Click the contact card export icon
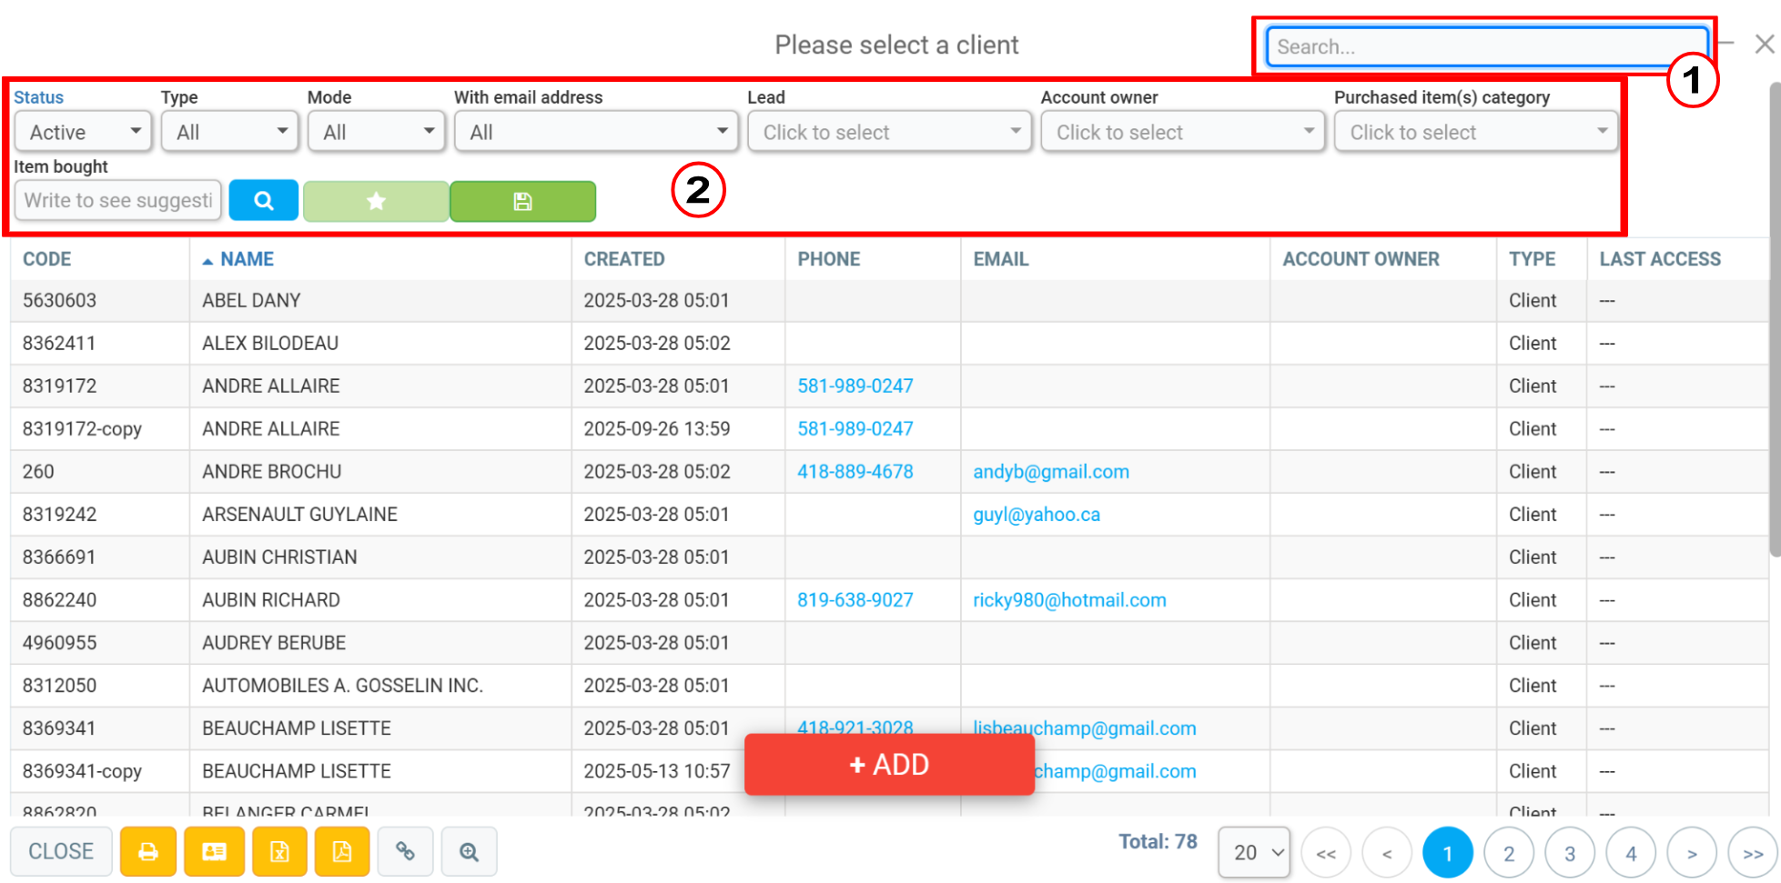Image resolution: width=1781 pixels, height=883 pixels. (x=214, y=851)
